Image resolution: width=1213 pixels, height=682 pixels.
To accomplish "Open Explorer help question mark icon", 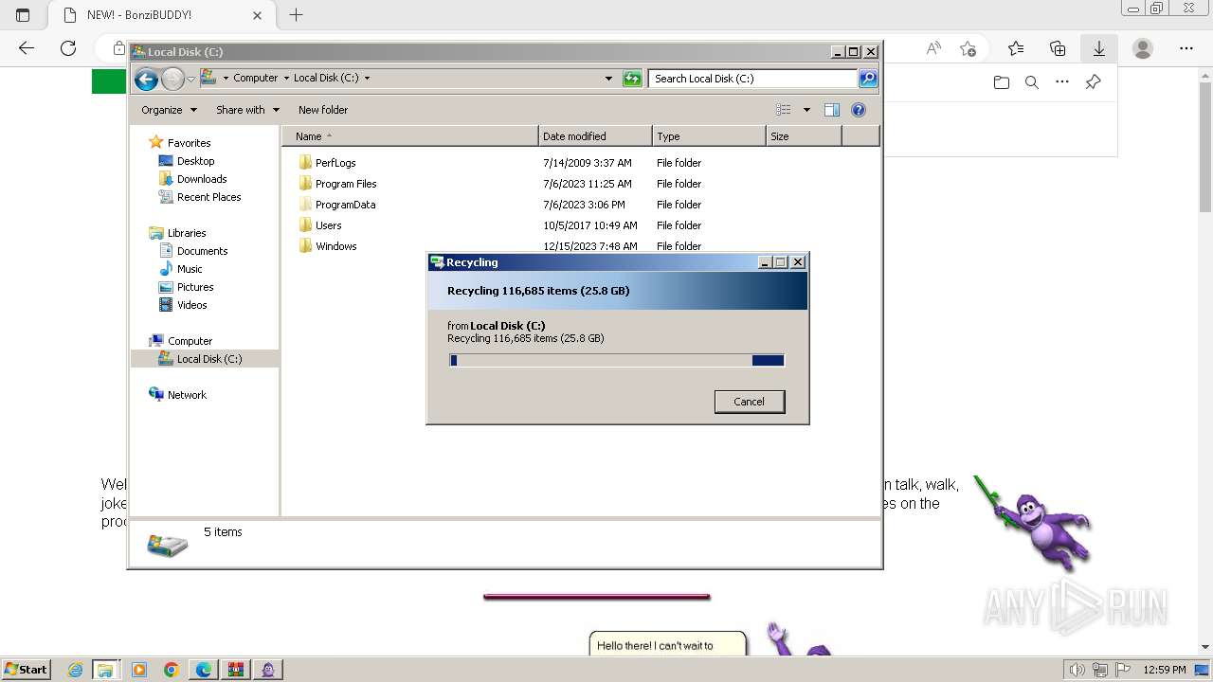I will click(859, 110).
